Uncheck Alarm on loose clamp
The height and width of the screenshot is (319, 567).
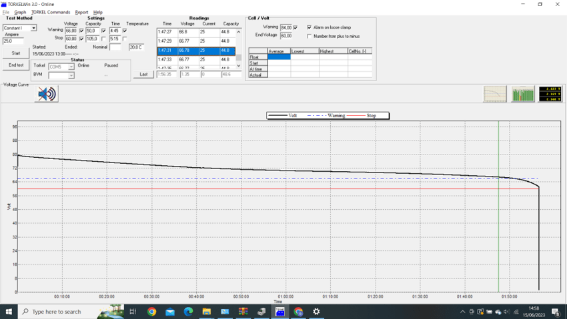310,27
